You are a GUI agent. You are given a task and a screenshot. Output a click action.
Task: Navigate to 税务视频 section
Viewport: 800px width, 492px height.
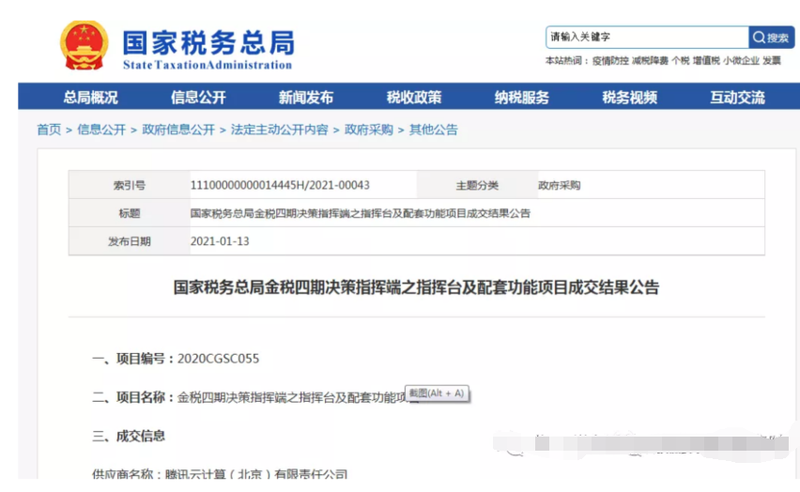point(630,98)
